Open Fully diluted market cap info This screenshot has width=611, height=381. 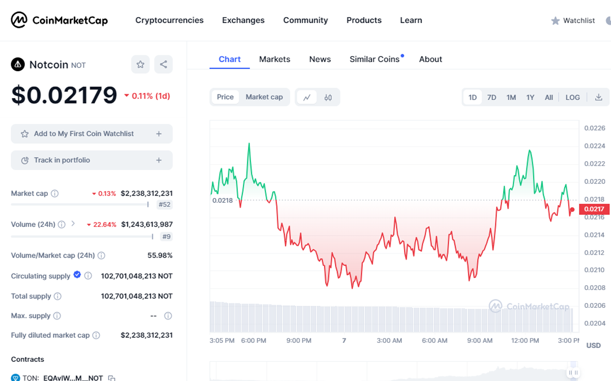point(96,335)
